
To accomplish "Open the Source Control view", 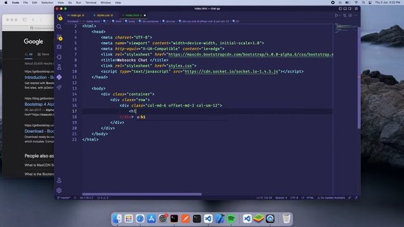I will pyautogui.click(x=59, y=37).
